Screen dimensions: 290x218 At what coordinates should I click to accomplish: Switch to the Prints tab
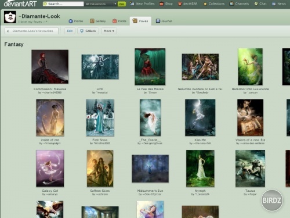coord(119,21)
